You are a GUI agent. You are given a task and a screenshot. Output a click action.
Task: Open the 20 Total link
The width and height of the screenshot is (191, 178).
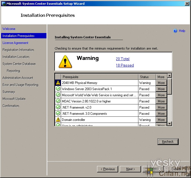pyautogui.click(x=123, y=59)
